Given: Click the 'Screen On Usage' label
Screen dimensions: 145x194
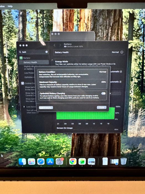Looking at the screenshot, I should coord(64,128).
